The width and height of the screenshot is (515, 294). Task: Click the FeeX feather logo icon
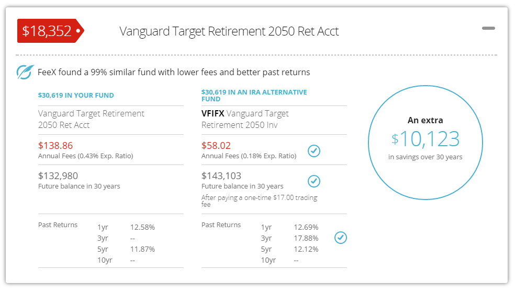click(25, 72)
